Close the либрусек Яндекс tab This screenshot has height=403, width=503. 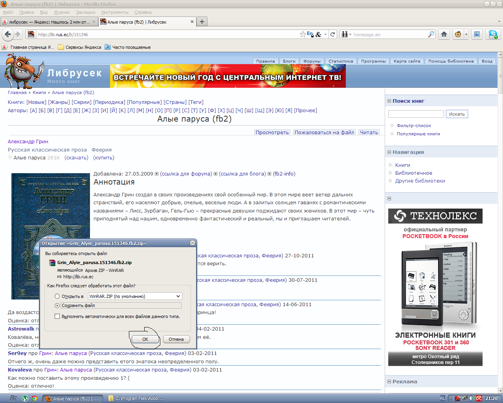click(94, 22)
